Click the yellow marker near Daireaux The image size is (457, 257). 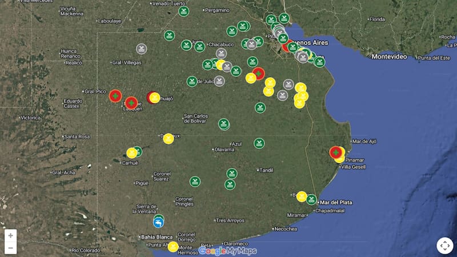(x=168, y=138)
